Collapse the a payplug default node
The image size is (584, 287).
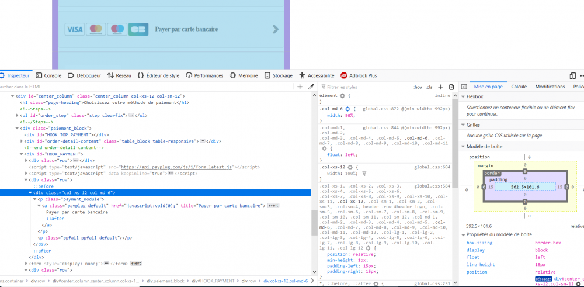[39, 206]
